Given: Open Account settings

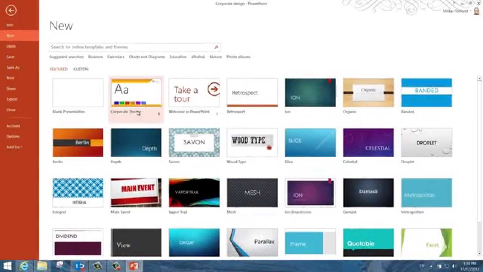Looking at the screenshot, I should [13, 126].
